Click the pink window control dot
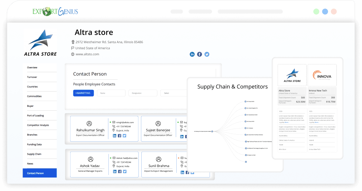 click(x=334, y=11)
